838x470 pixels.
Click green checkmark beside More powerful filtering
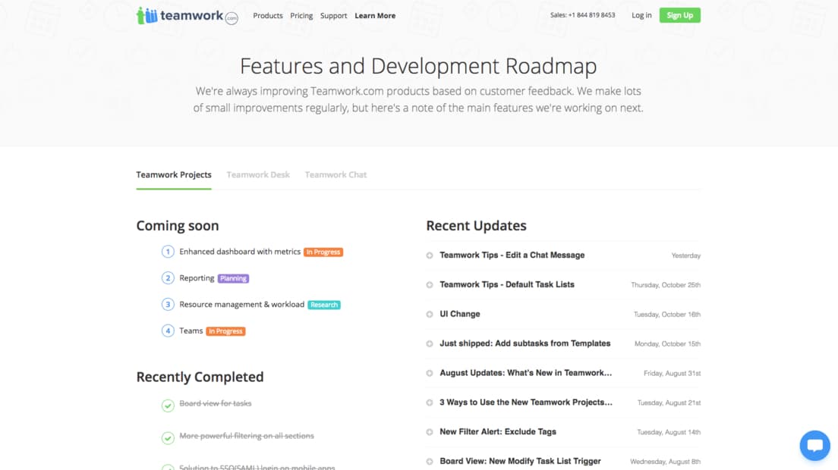tap(168, 438)
